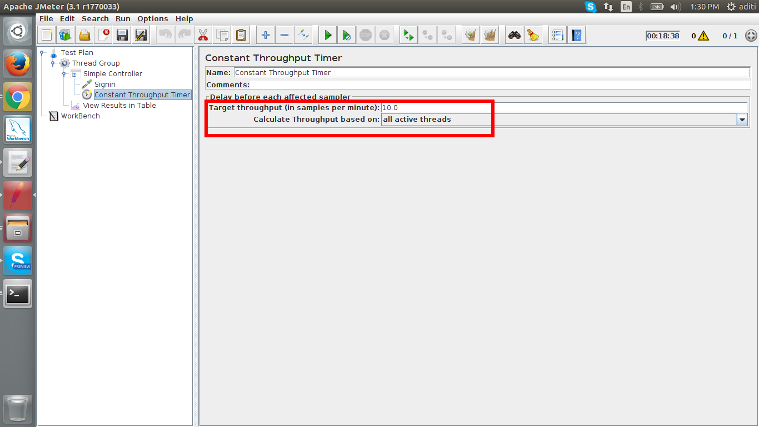The width and height of the screenshot is (759, 427).
Task: Start test with no pauses icon
Action: pyautogui.click(x=347, y=36)
